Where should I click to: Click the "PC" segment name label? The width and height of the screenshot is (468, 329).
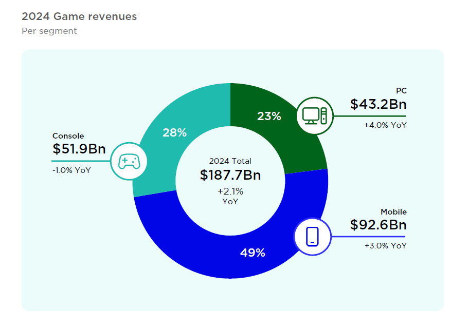tap(401, 91)
